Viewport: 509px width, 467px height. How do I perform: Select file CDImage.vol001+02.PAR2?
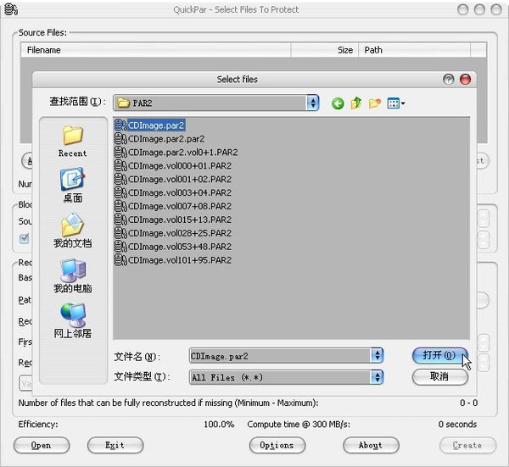[173, 179]
